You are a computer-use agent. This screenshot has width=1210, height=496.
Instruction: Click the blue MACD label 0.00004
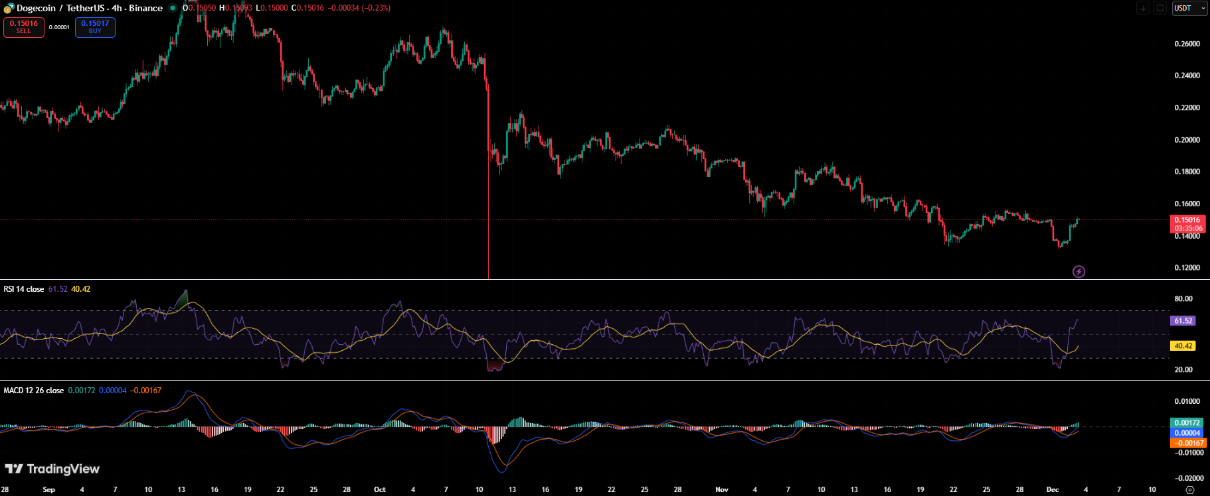pos(1187,433)
